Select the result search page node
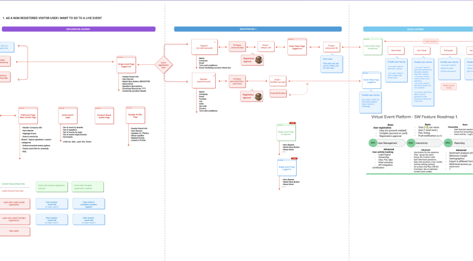473x261 pixels. 68,116
